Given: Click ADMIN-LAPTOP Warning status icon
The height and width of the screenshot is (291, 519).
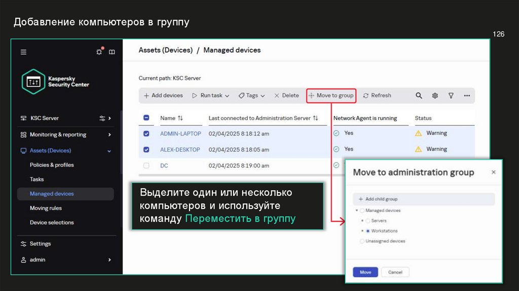Looking at the screenshot, I should (x=418, y=133).
